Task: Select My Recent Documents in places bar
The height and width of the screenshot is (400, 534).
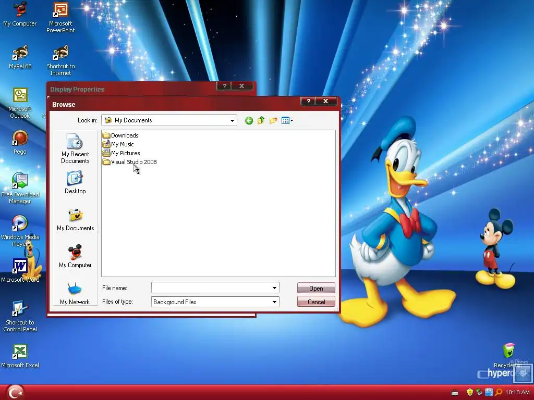Action: point(75,148)
